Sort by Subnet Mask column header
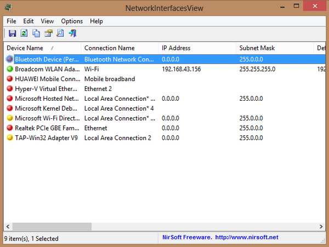Viewport: 329px width, 247px height. (275, 48)
